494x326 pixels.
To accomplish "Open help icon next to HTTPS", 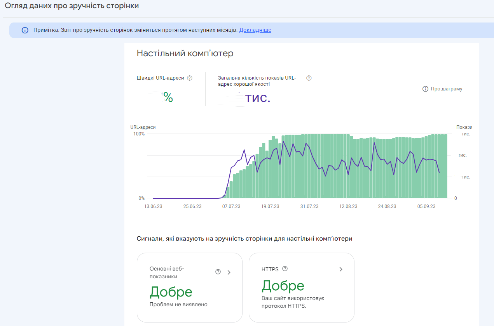I will point(285,269).
